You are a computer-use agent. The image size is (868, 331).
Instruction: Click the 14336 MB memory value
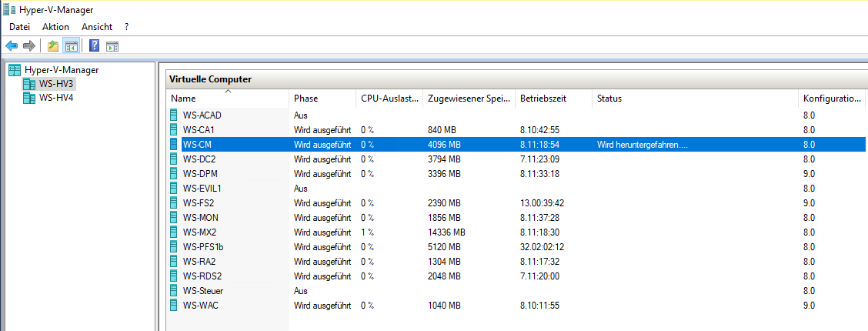click(447, 232)
